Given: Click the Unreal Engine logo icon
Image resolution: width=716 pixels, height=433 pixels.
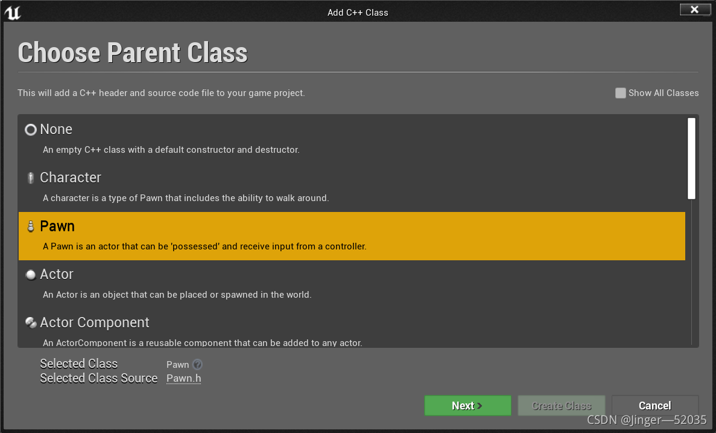Looking at the screenshot, I should (x=13, y=12).
